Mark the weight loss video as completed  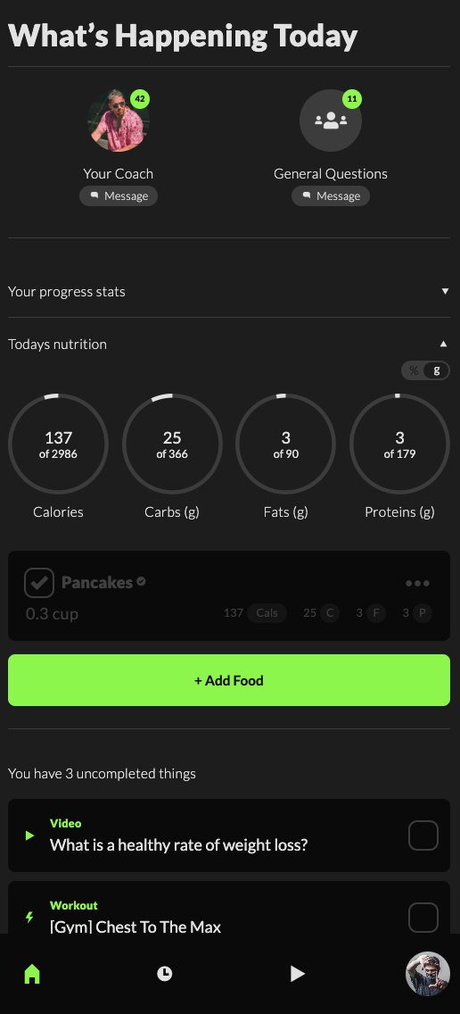point(423,835)
